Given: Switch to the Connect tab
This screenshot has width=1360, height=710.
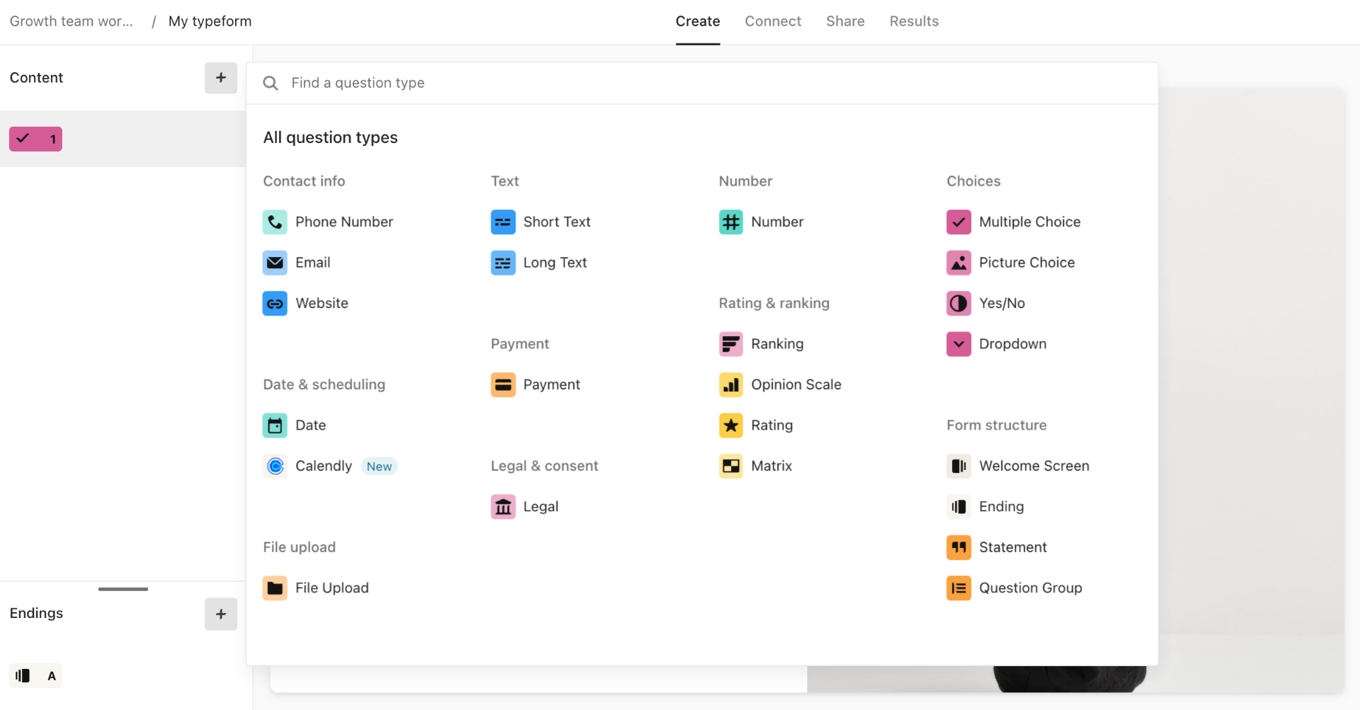Looking at the screenshot, I should point(773,21).
